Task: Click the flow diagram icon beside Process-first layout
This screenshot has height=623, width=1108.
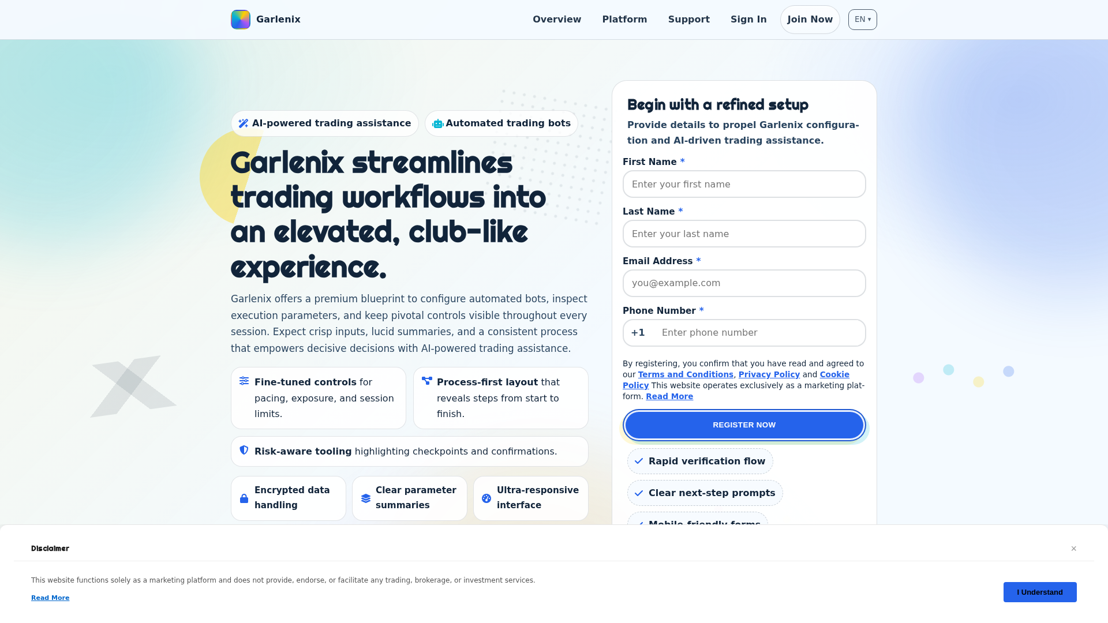Action: [427, 381]
